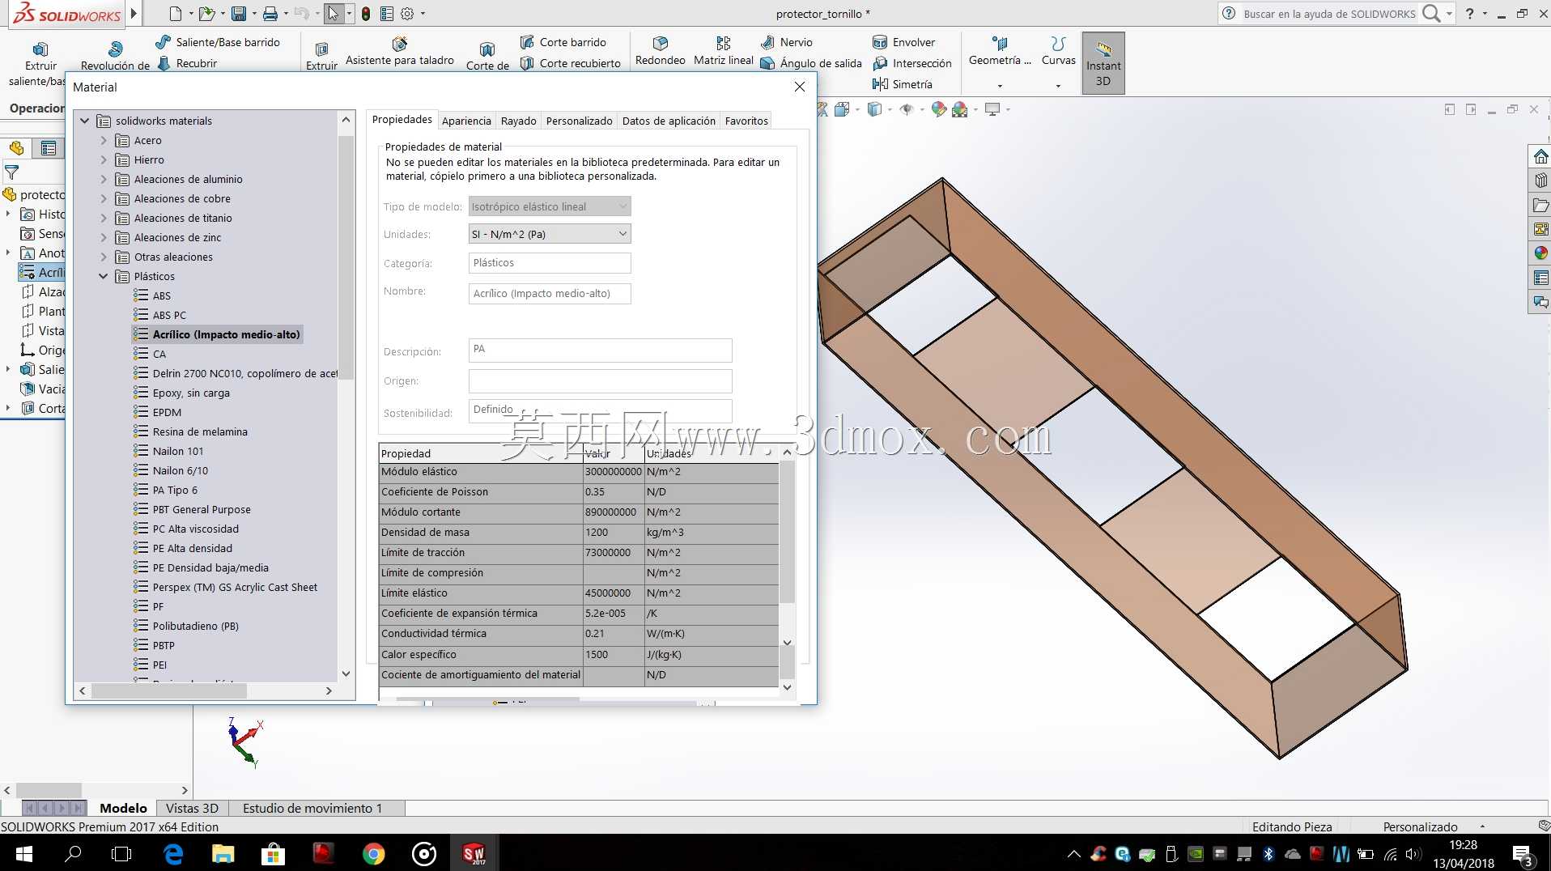Open the Datos de aplicación tab
Screen dimensions: 1551x871
(669, 121)
